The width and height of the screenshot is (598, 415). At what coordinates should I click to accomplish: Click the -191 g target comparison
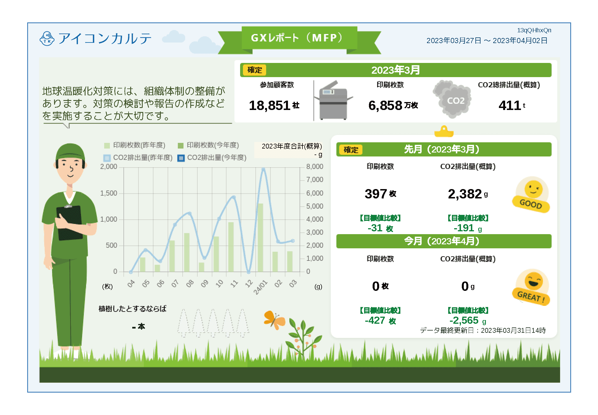coord(468,228)
